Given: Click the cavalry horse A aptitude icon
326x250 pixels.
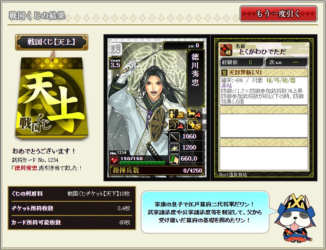Looking at the screenshot, I should tap(194, 114).
